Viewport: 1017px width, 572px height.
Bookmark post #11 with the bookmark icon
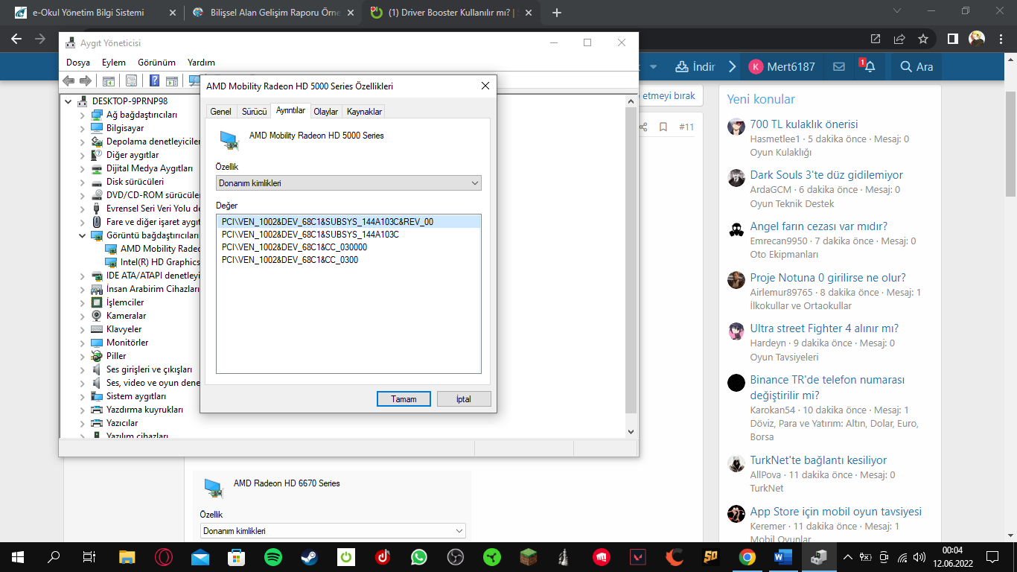[x=663, y=127]
